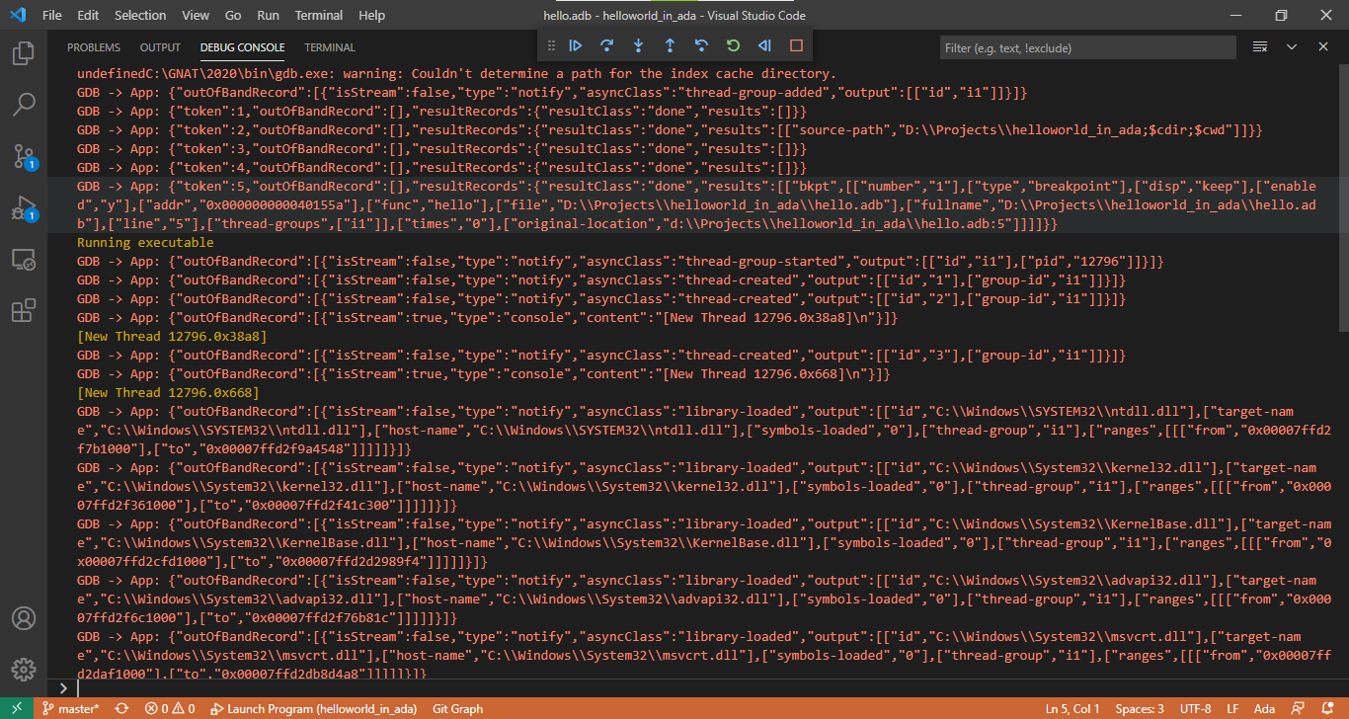Click the Step Over icon
1349x719 pixels.
tap(606, 45)
